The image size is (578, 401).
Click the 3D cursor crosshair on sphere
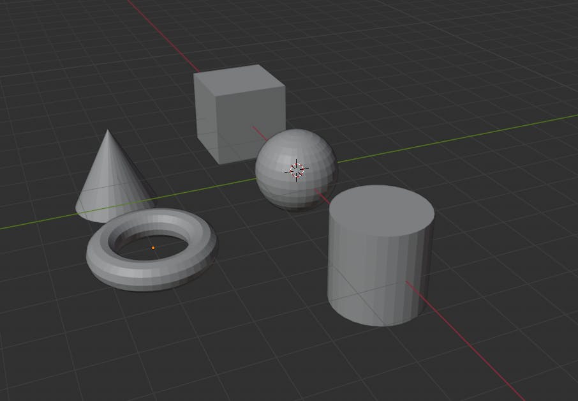(297, 170)
